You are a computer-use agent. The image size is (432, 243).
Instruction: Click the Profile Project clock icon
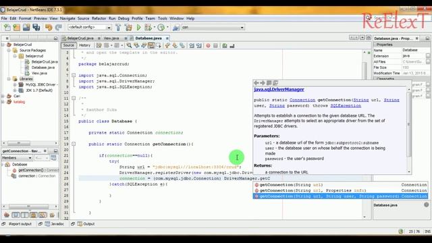[161, 27]
